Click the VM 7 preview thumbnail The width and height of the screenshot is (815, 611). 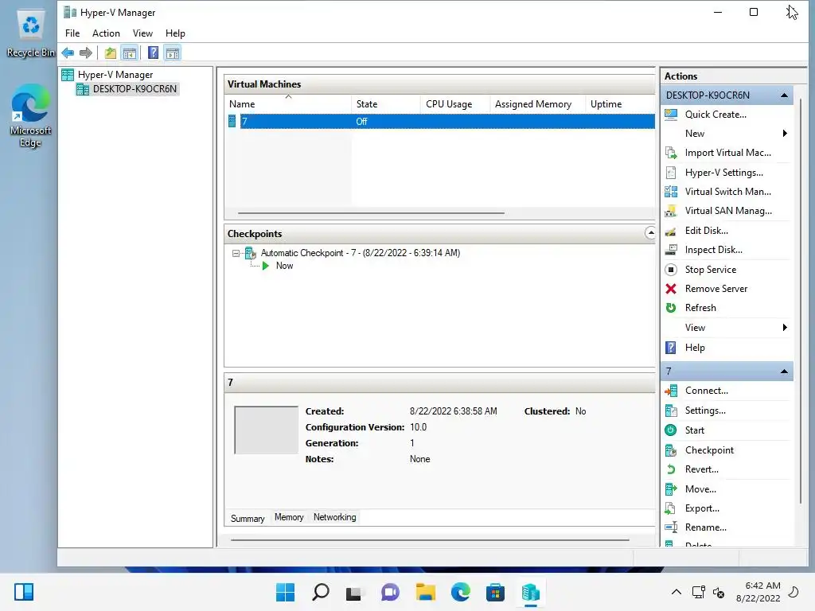pyautogui.click(x=266, y=430)
